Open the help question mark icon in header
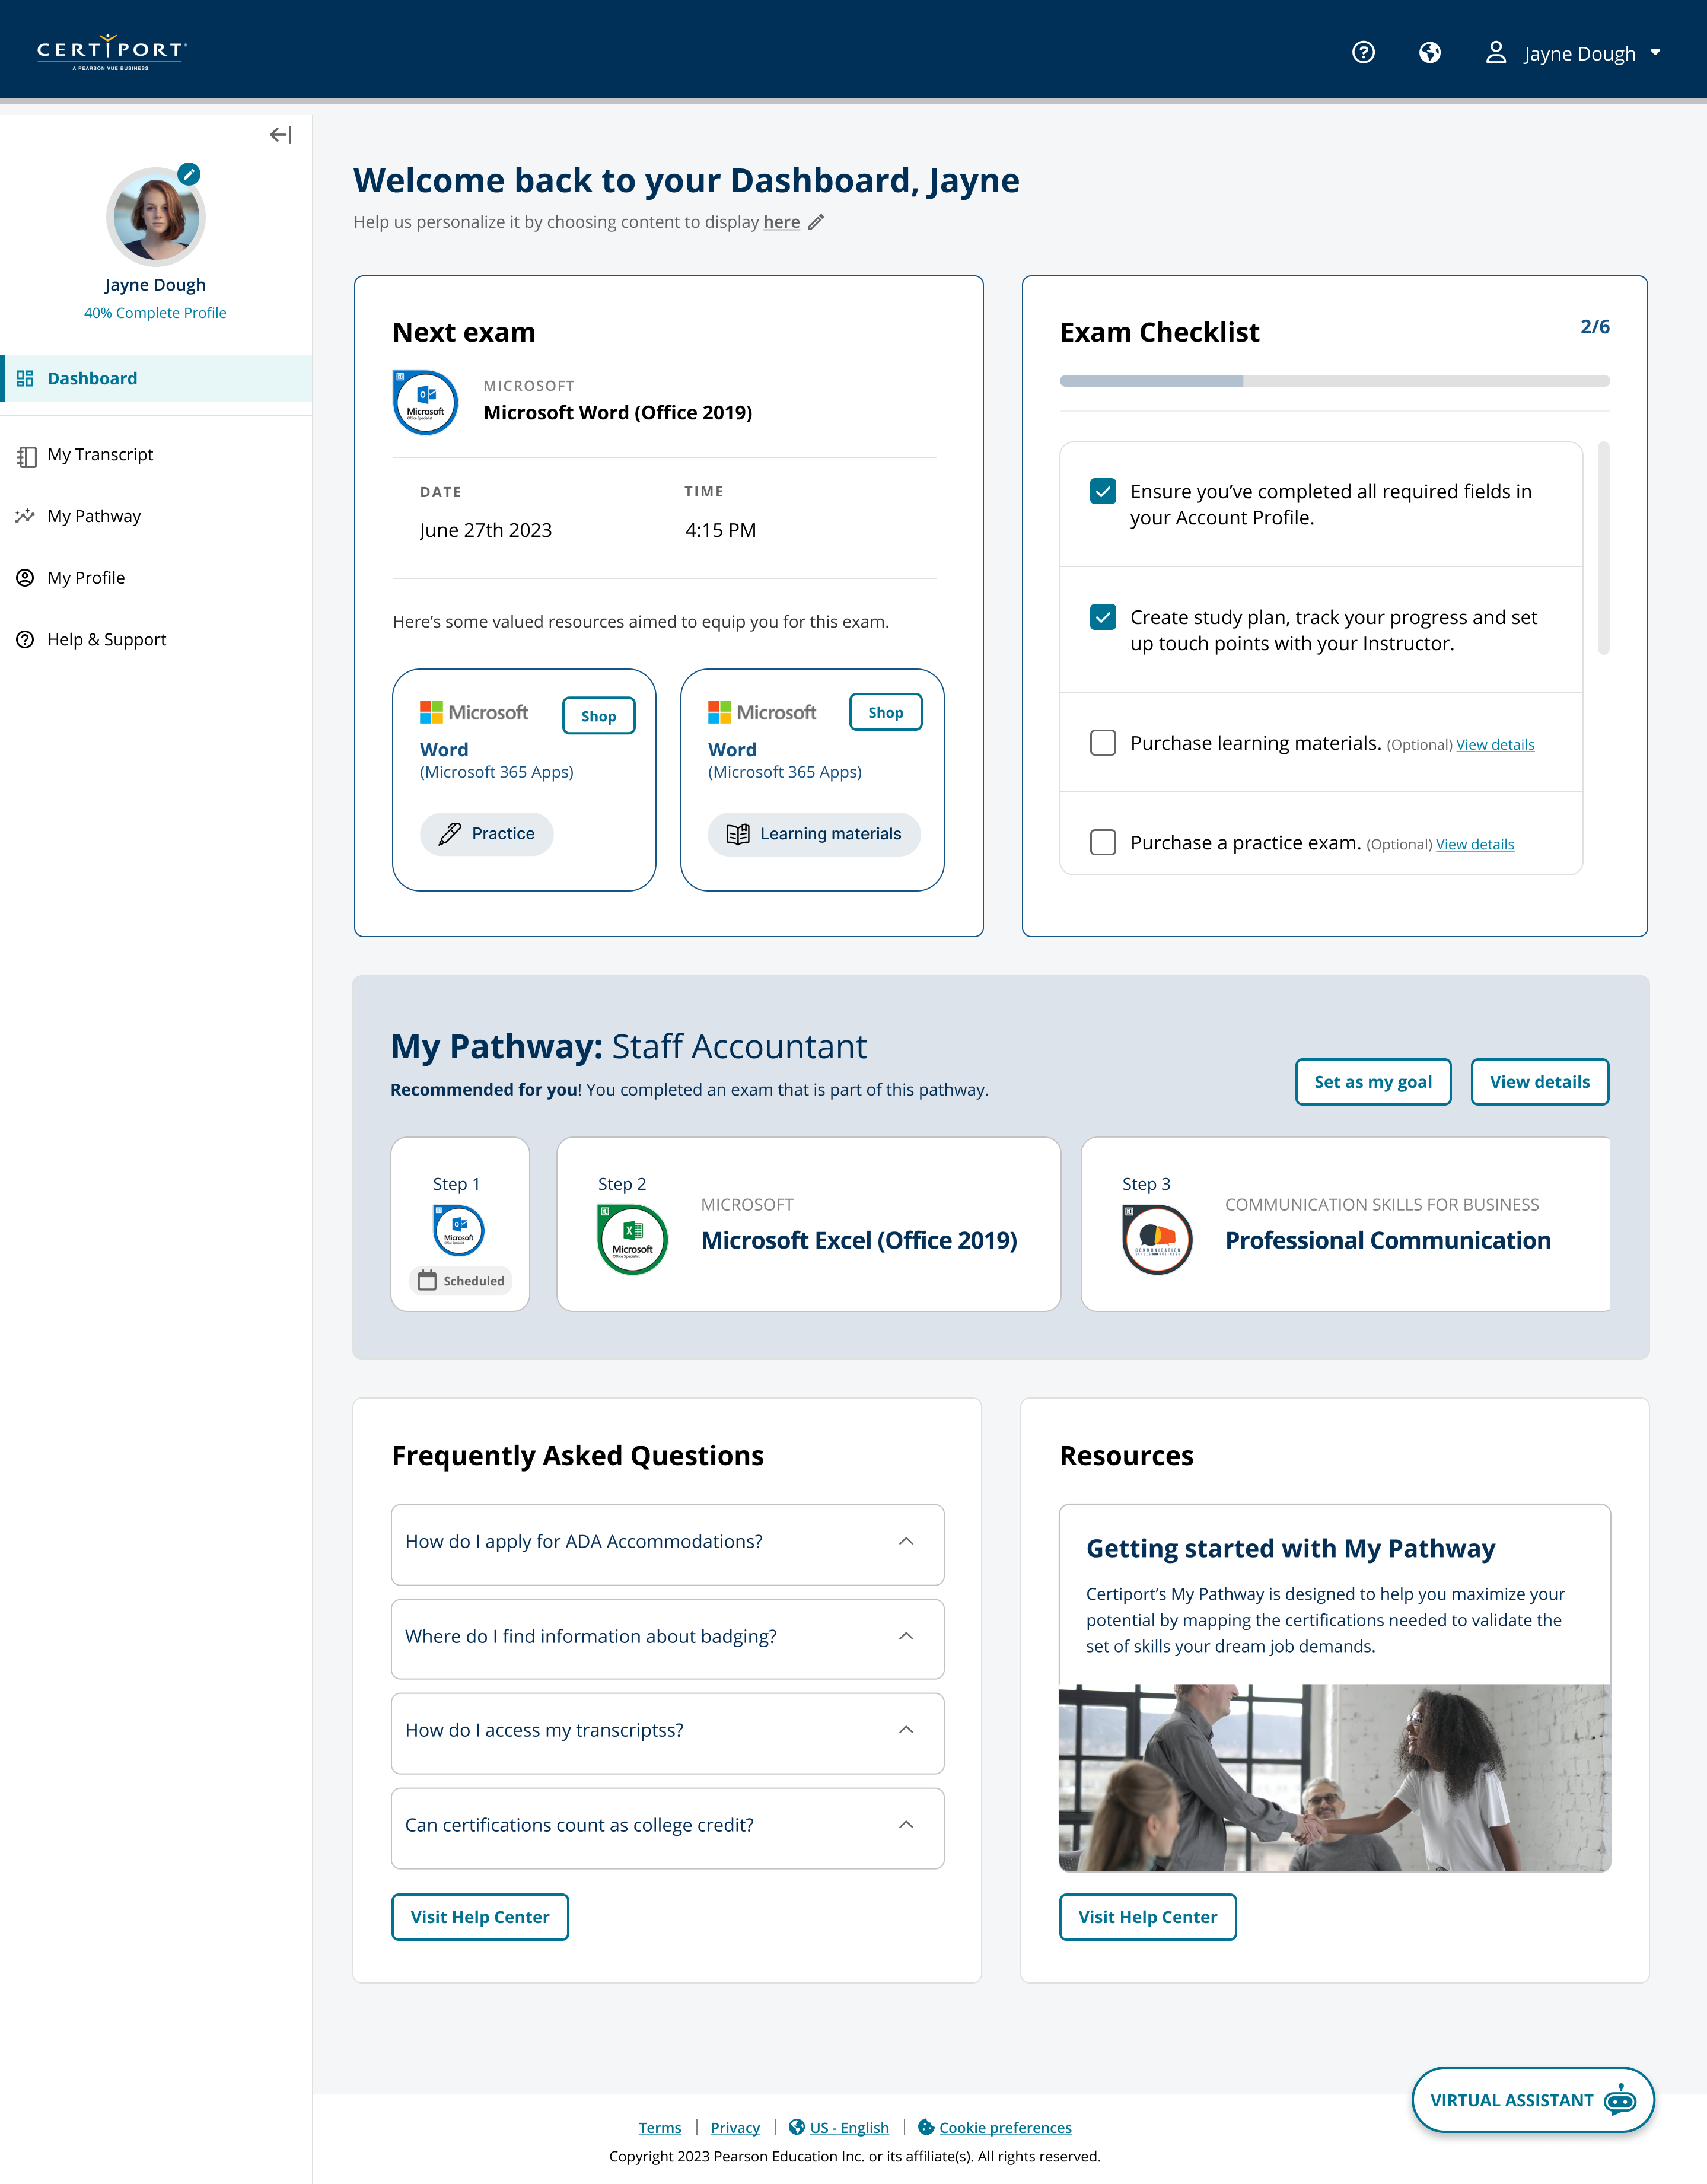Image resolution: width=1707 pixels, height=2184 pixels. (1363, 53)
